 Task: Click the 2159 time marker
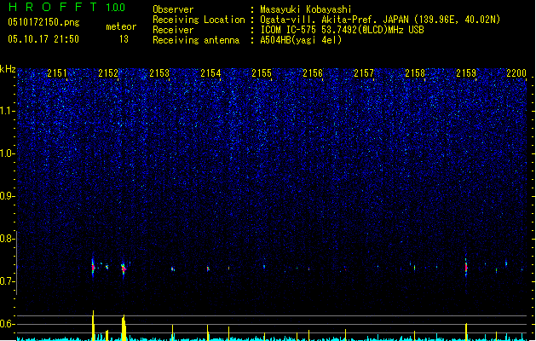click(466, 72)
